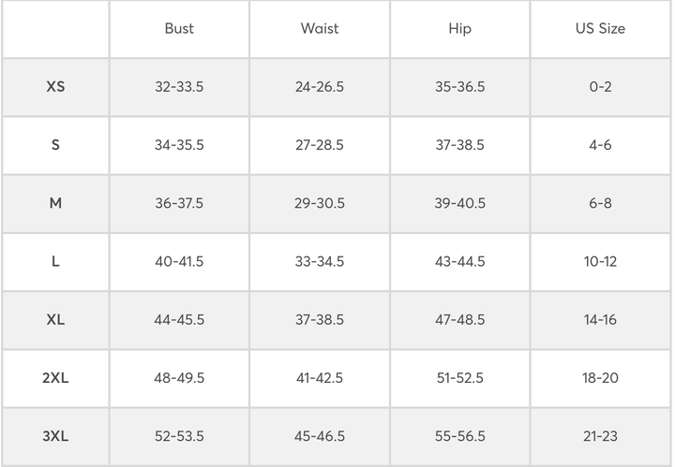The height and width of the screenshot is (467, 675).
Task: Click the M hip value 39-40.5
Action: coord(459,203)
